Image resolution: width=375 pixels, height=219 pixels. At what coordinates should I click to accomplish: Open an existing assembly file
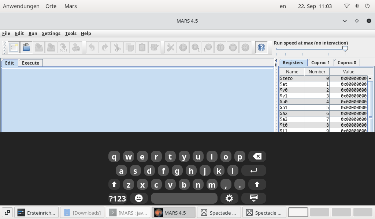coord(26,47)
